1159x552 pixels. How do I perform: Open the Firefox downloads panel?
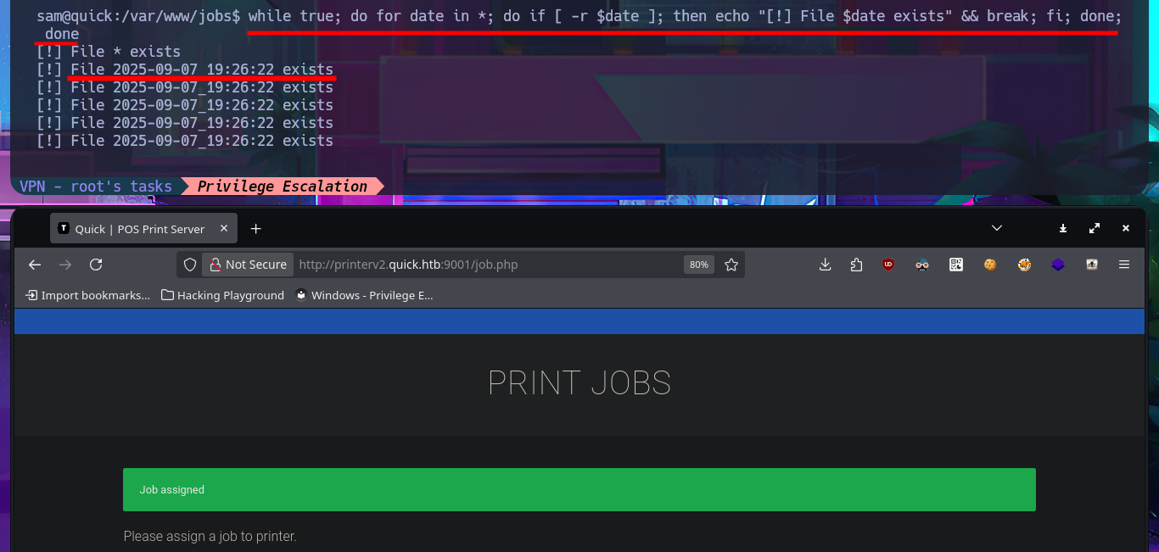[825, 265]
